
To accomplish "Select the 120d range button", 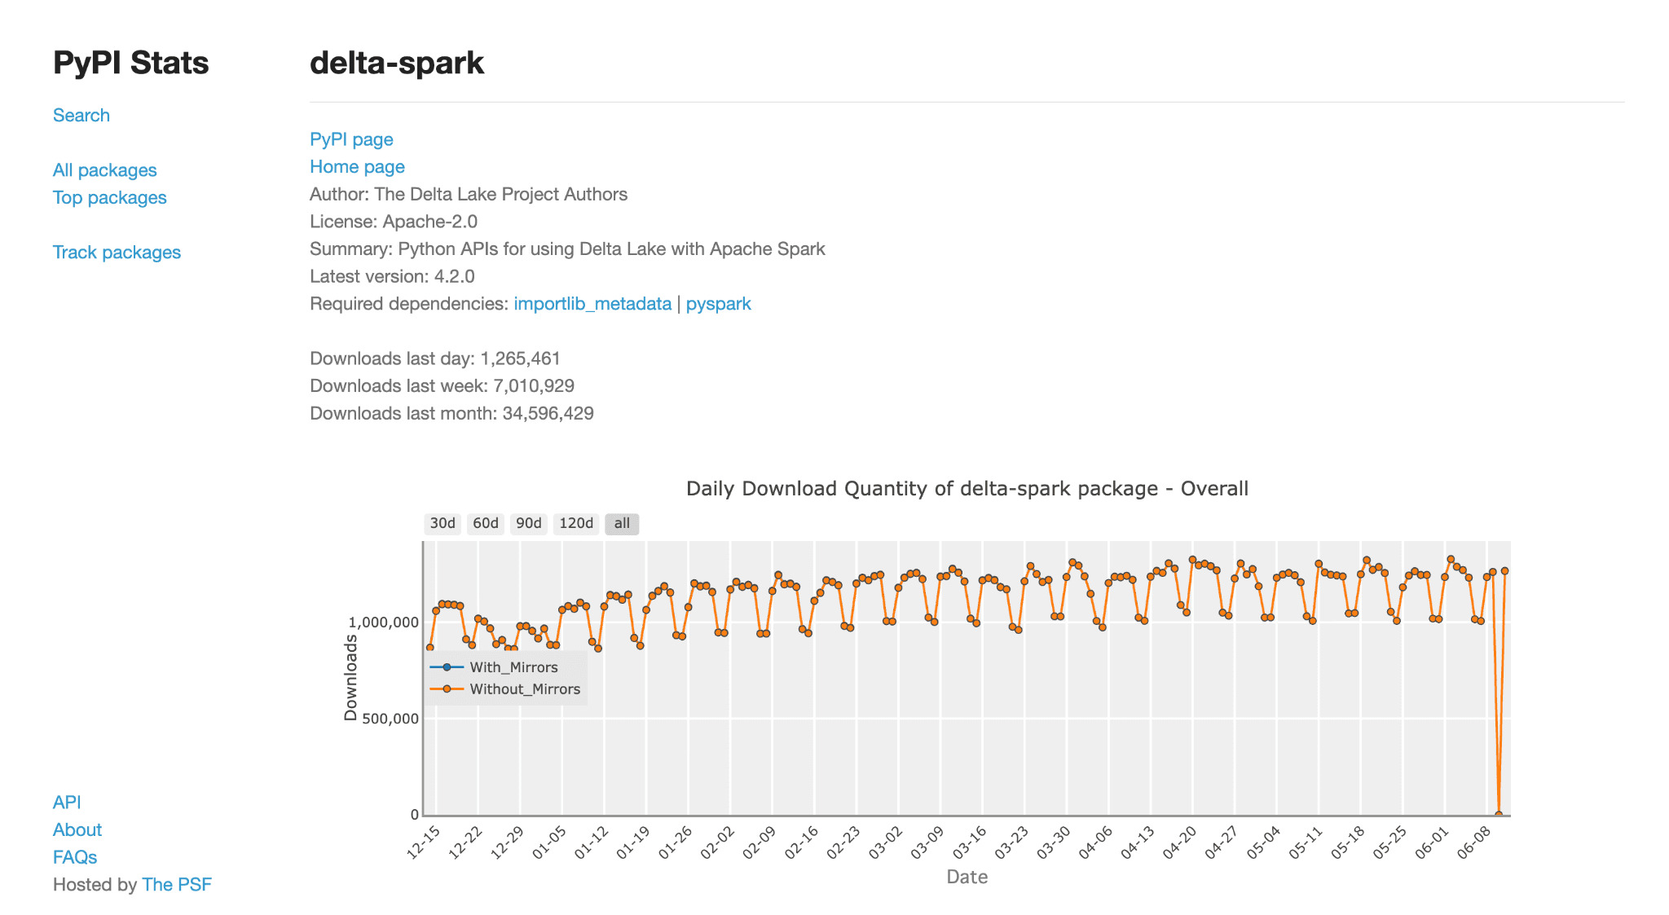I will tap(576, 524).
